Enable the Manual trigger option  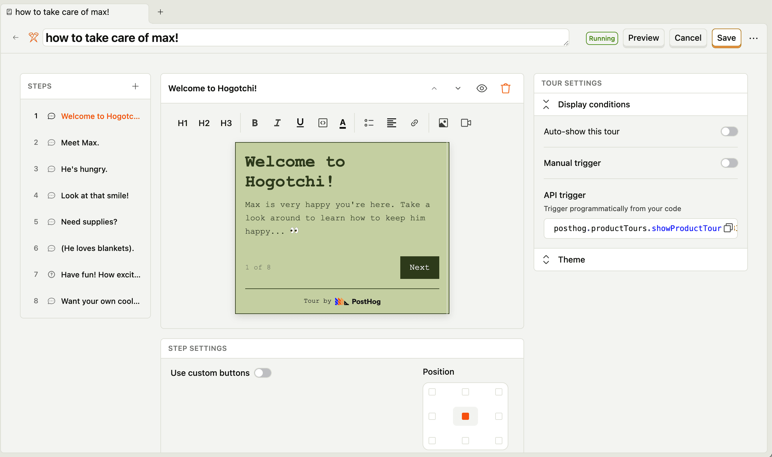[729, 163]
